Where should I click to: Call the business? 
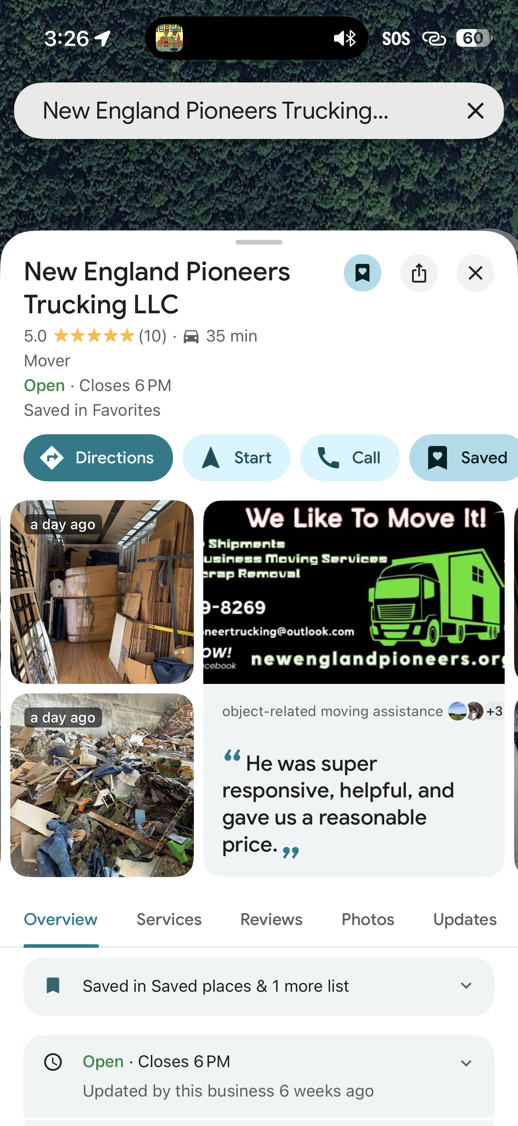point(349,458)
